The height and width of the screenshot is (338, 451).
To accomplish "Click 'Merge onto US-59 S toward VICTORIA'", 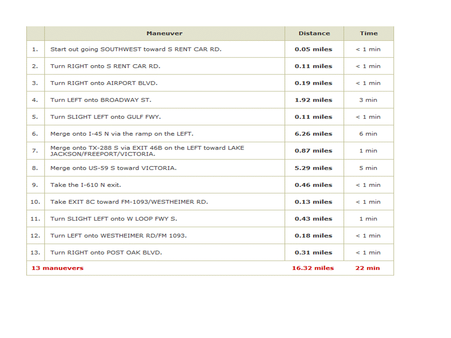I will (113, 168).
